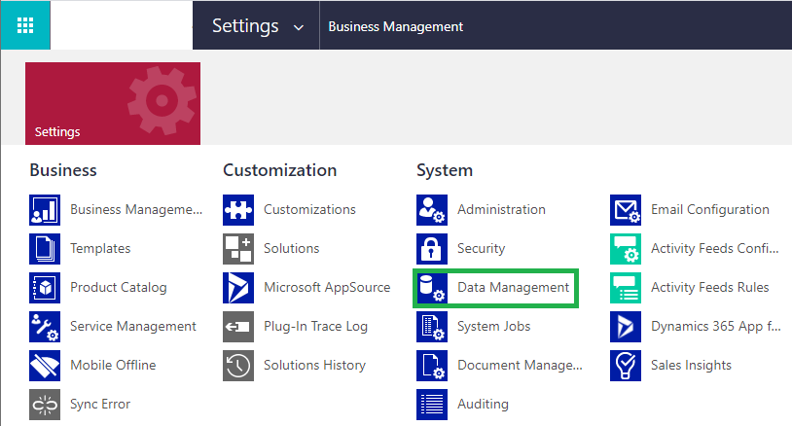Select the Customizations puzzle piece icon
The height and width of the screenshot is (426, 792).
point(238,210)
